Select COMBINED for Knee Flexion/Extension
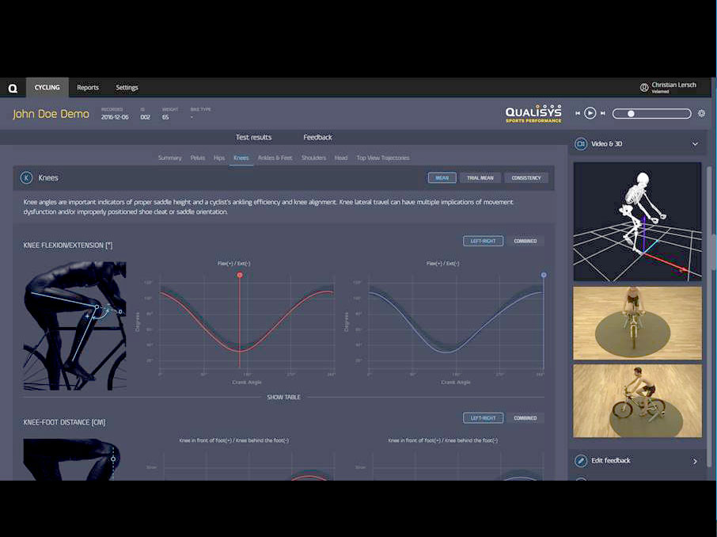Image resolution: width=717 pixels, height=537 pixels. [525, 241]
